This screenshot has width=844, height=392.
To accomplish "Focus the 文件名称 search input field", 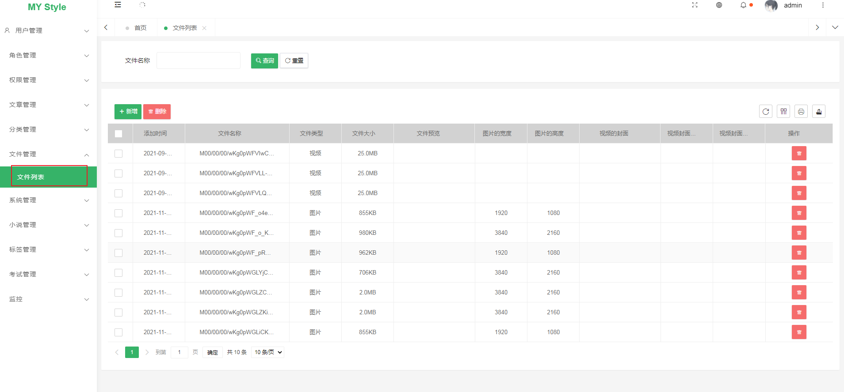I will [x=199, y=61].
